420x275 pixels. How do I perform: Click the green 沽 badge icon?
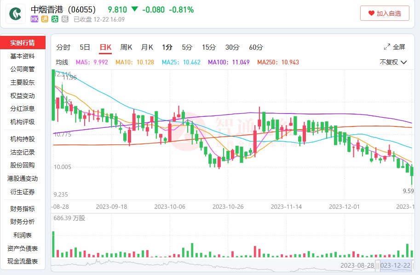click(55, 19)
